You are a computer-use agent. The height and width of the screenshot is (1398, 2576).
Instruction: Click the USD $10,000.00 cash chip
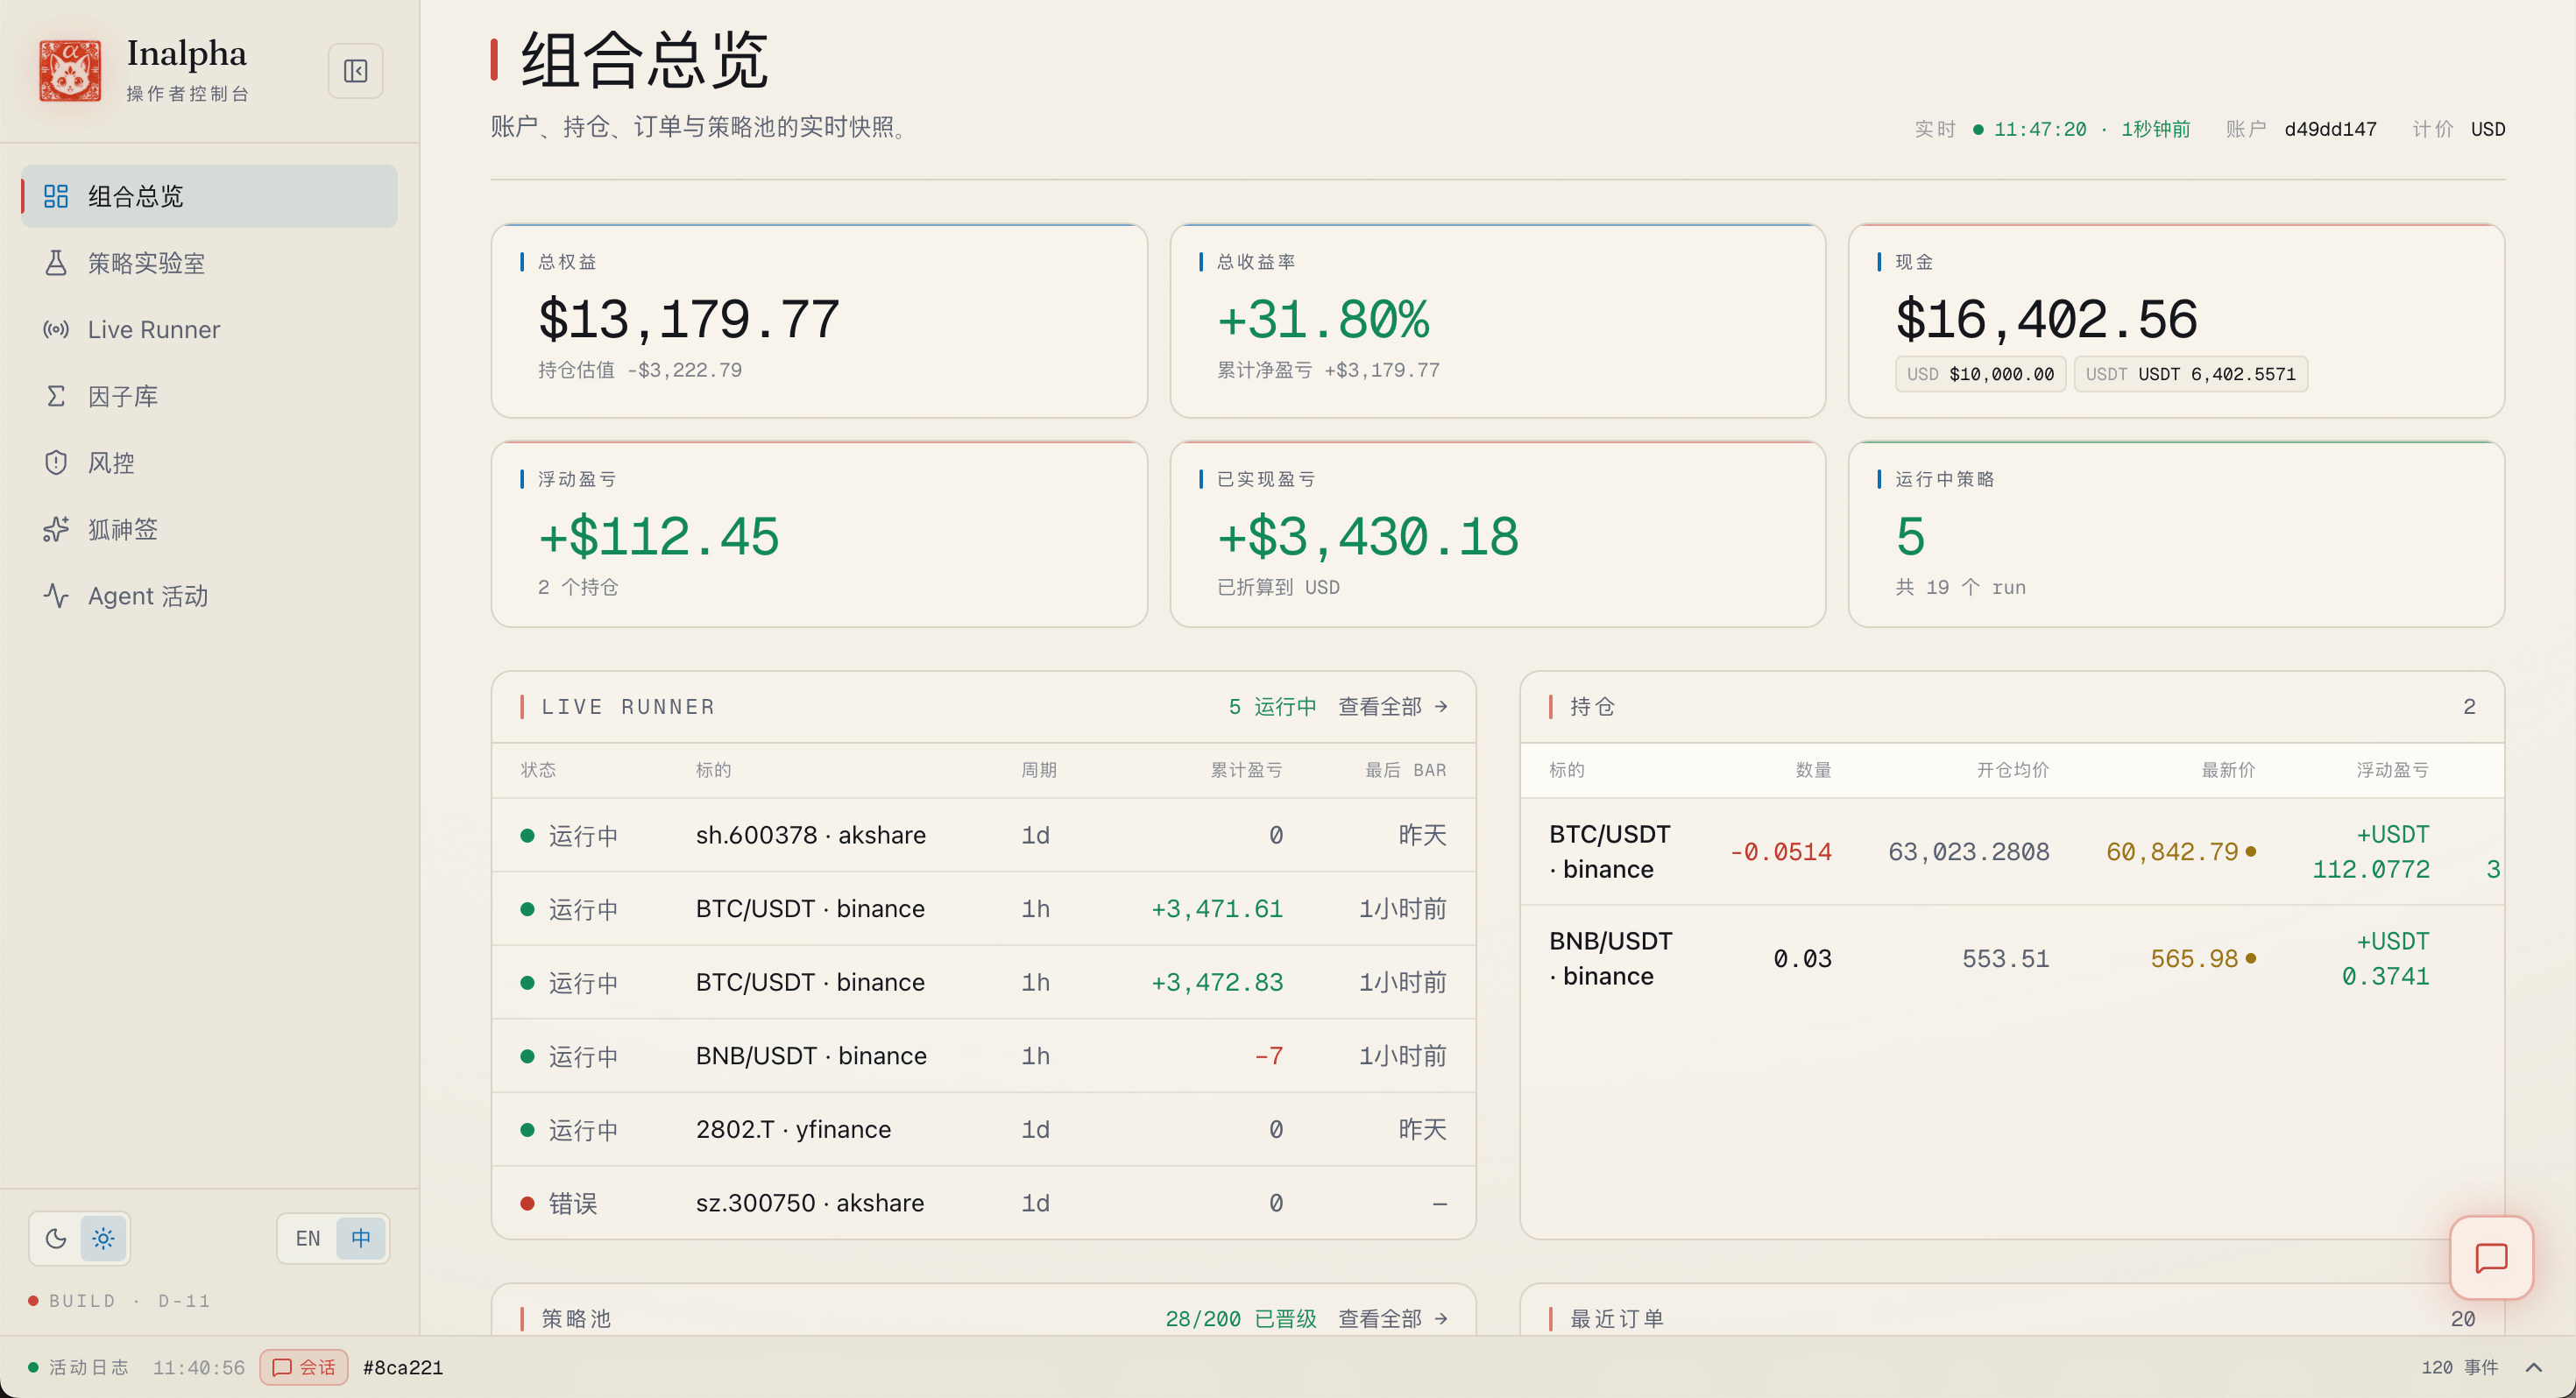(1980, 374)
